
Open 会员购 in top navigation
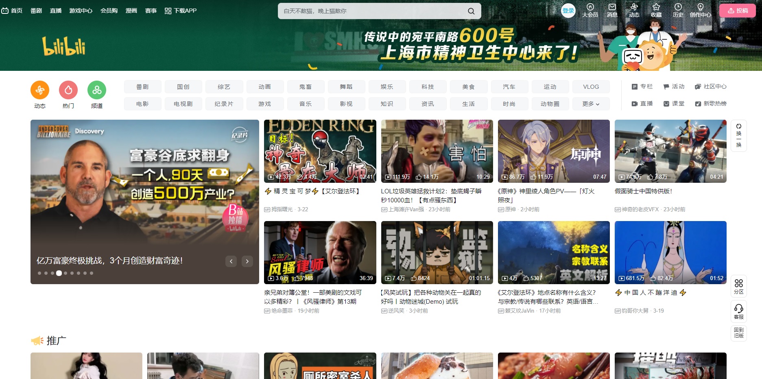[x=109, y=11]
